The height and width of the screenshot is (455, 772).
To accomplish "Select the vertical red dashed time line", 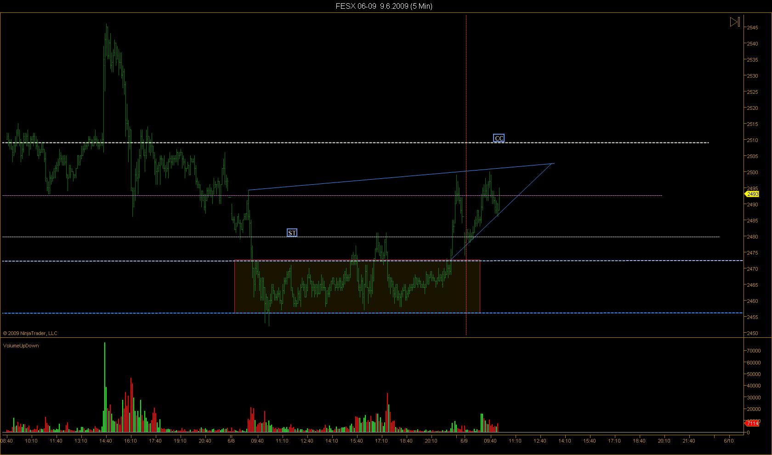I will (466, 175).
